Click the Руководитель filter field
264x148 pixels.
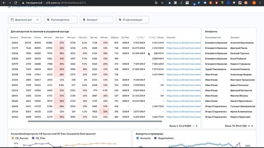tap(61, 20)
